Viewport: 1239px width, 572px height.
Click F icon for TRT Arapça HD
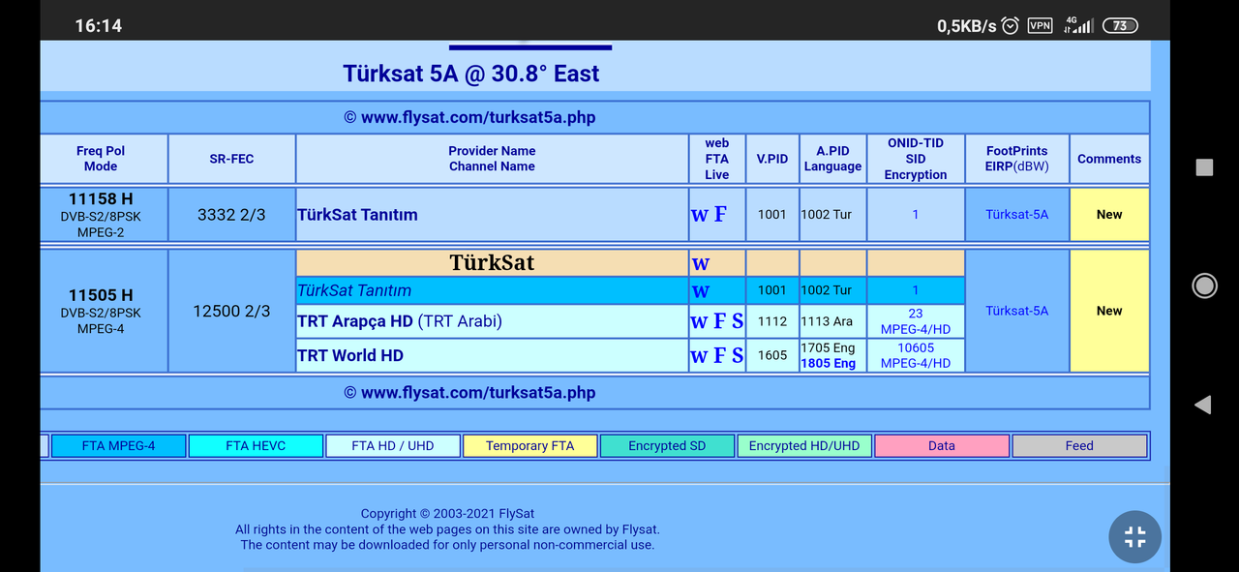[720, 321]
